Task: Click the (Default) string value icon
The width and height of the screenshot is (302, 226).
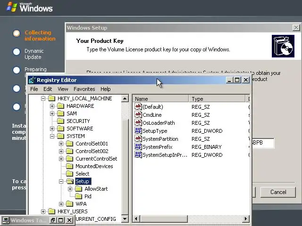Action: tap(138, 107)
